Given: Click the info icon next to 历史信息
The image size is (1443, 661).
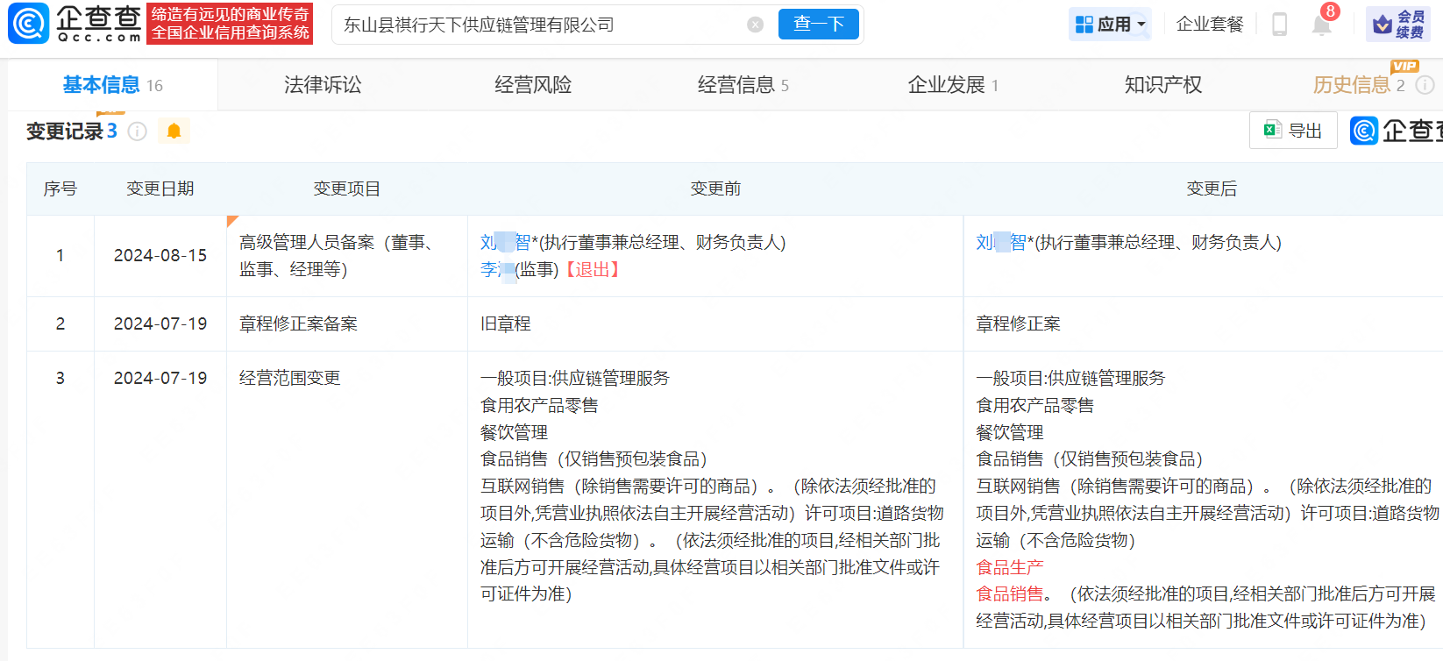Looking at the screenshot, I should click(x=1425, y=85).
